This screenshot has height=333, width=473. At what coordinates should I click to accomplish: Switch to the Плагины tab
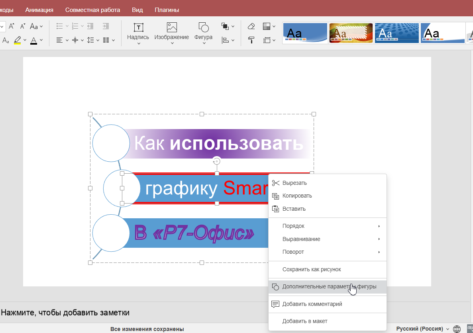[167, 10]
